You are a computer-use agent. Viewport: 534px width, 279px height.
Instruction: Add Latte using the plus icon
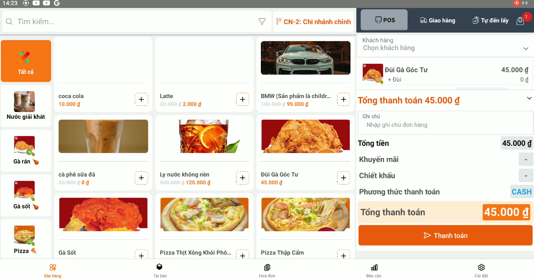pyautogui.click(x=242, y=99)
